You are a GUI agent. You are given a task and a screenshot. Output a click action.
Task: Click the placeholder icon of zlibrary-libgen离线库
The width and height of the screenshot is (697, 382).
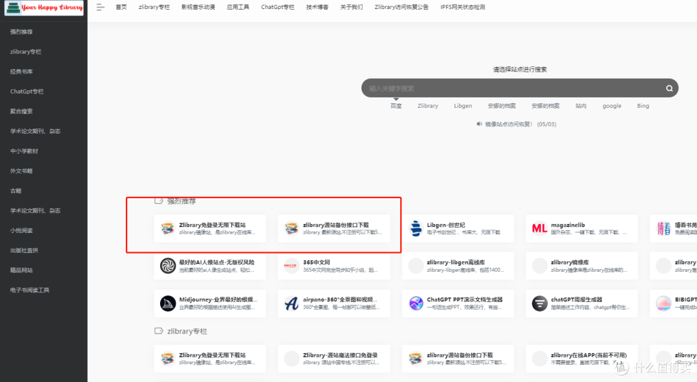pos(416,266)
